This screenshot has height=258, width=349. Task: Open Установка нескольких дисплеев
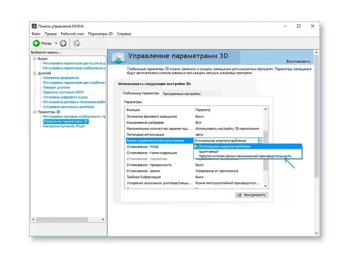point(68,107)
